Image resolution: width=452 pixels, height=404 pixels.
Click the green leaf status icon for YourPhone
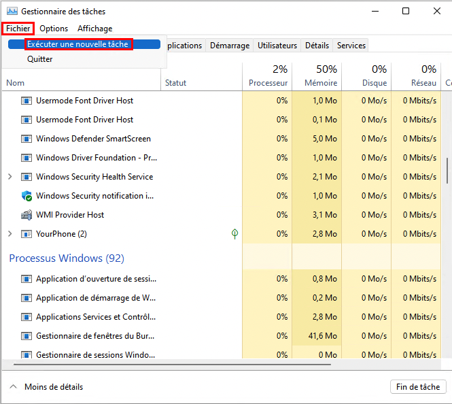click(234, 233)
